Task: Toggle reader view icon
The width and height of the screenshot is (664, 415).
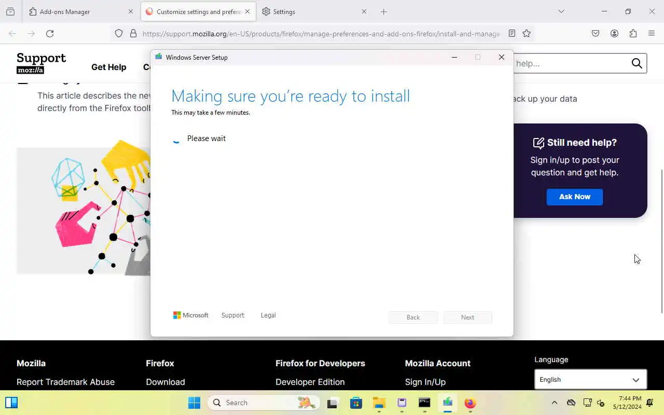Action: (x=512, y=34)
